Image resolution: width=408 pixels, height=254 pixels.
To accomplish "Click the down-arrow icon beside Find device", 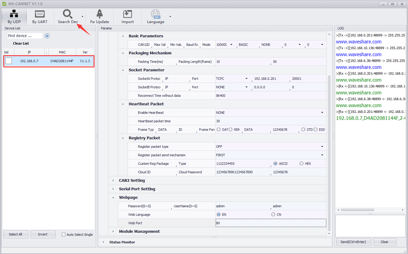I will (47, 36).
